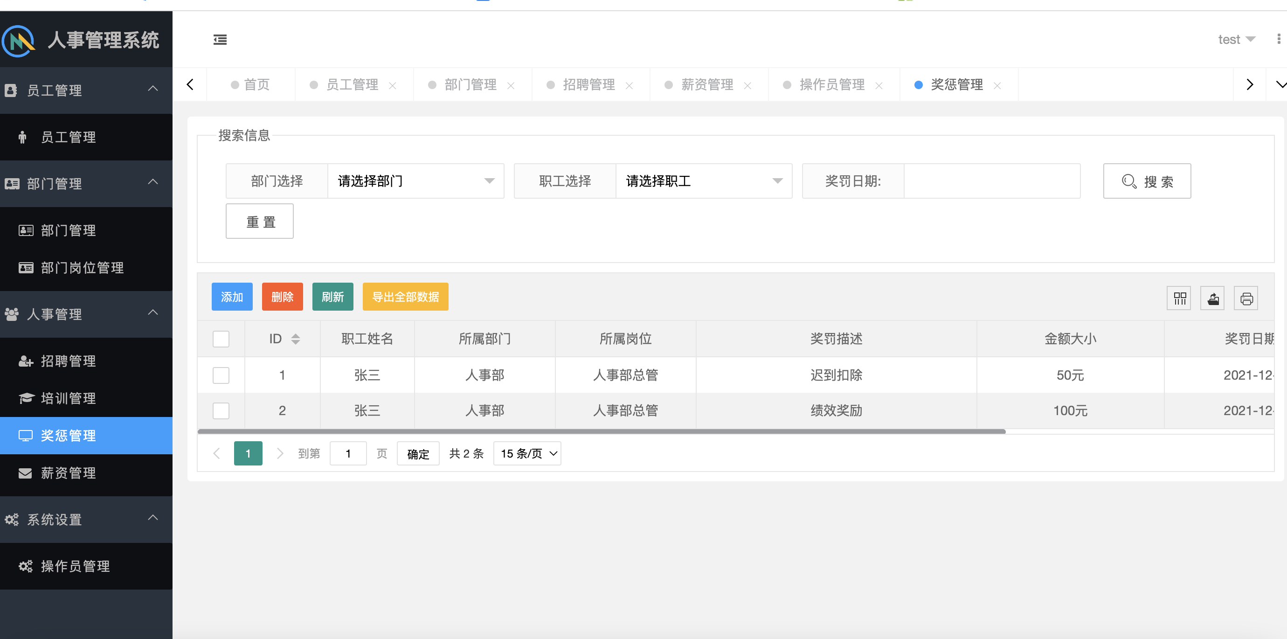
Task: Close the 招聘管理 tab
Action: tap(630, 85)
